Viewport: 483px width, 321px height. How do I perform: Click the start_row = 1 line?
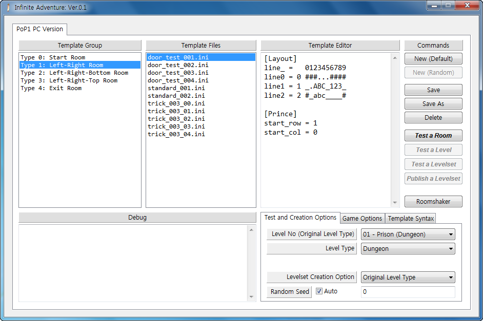coord(291,123)
